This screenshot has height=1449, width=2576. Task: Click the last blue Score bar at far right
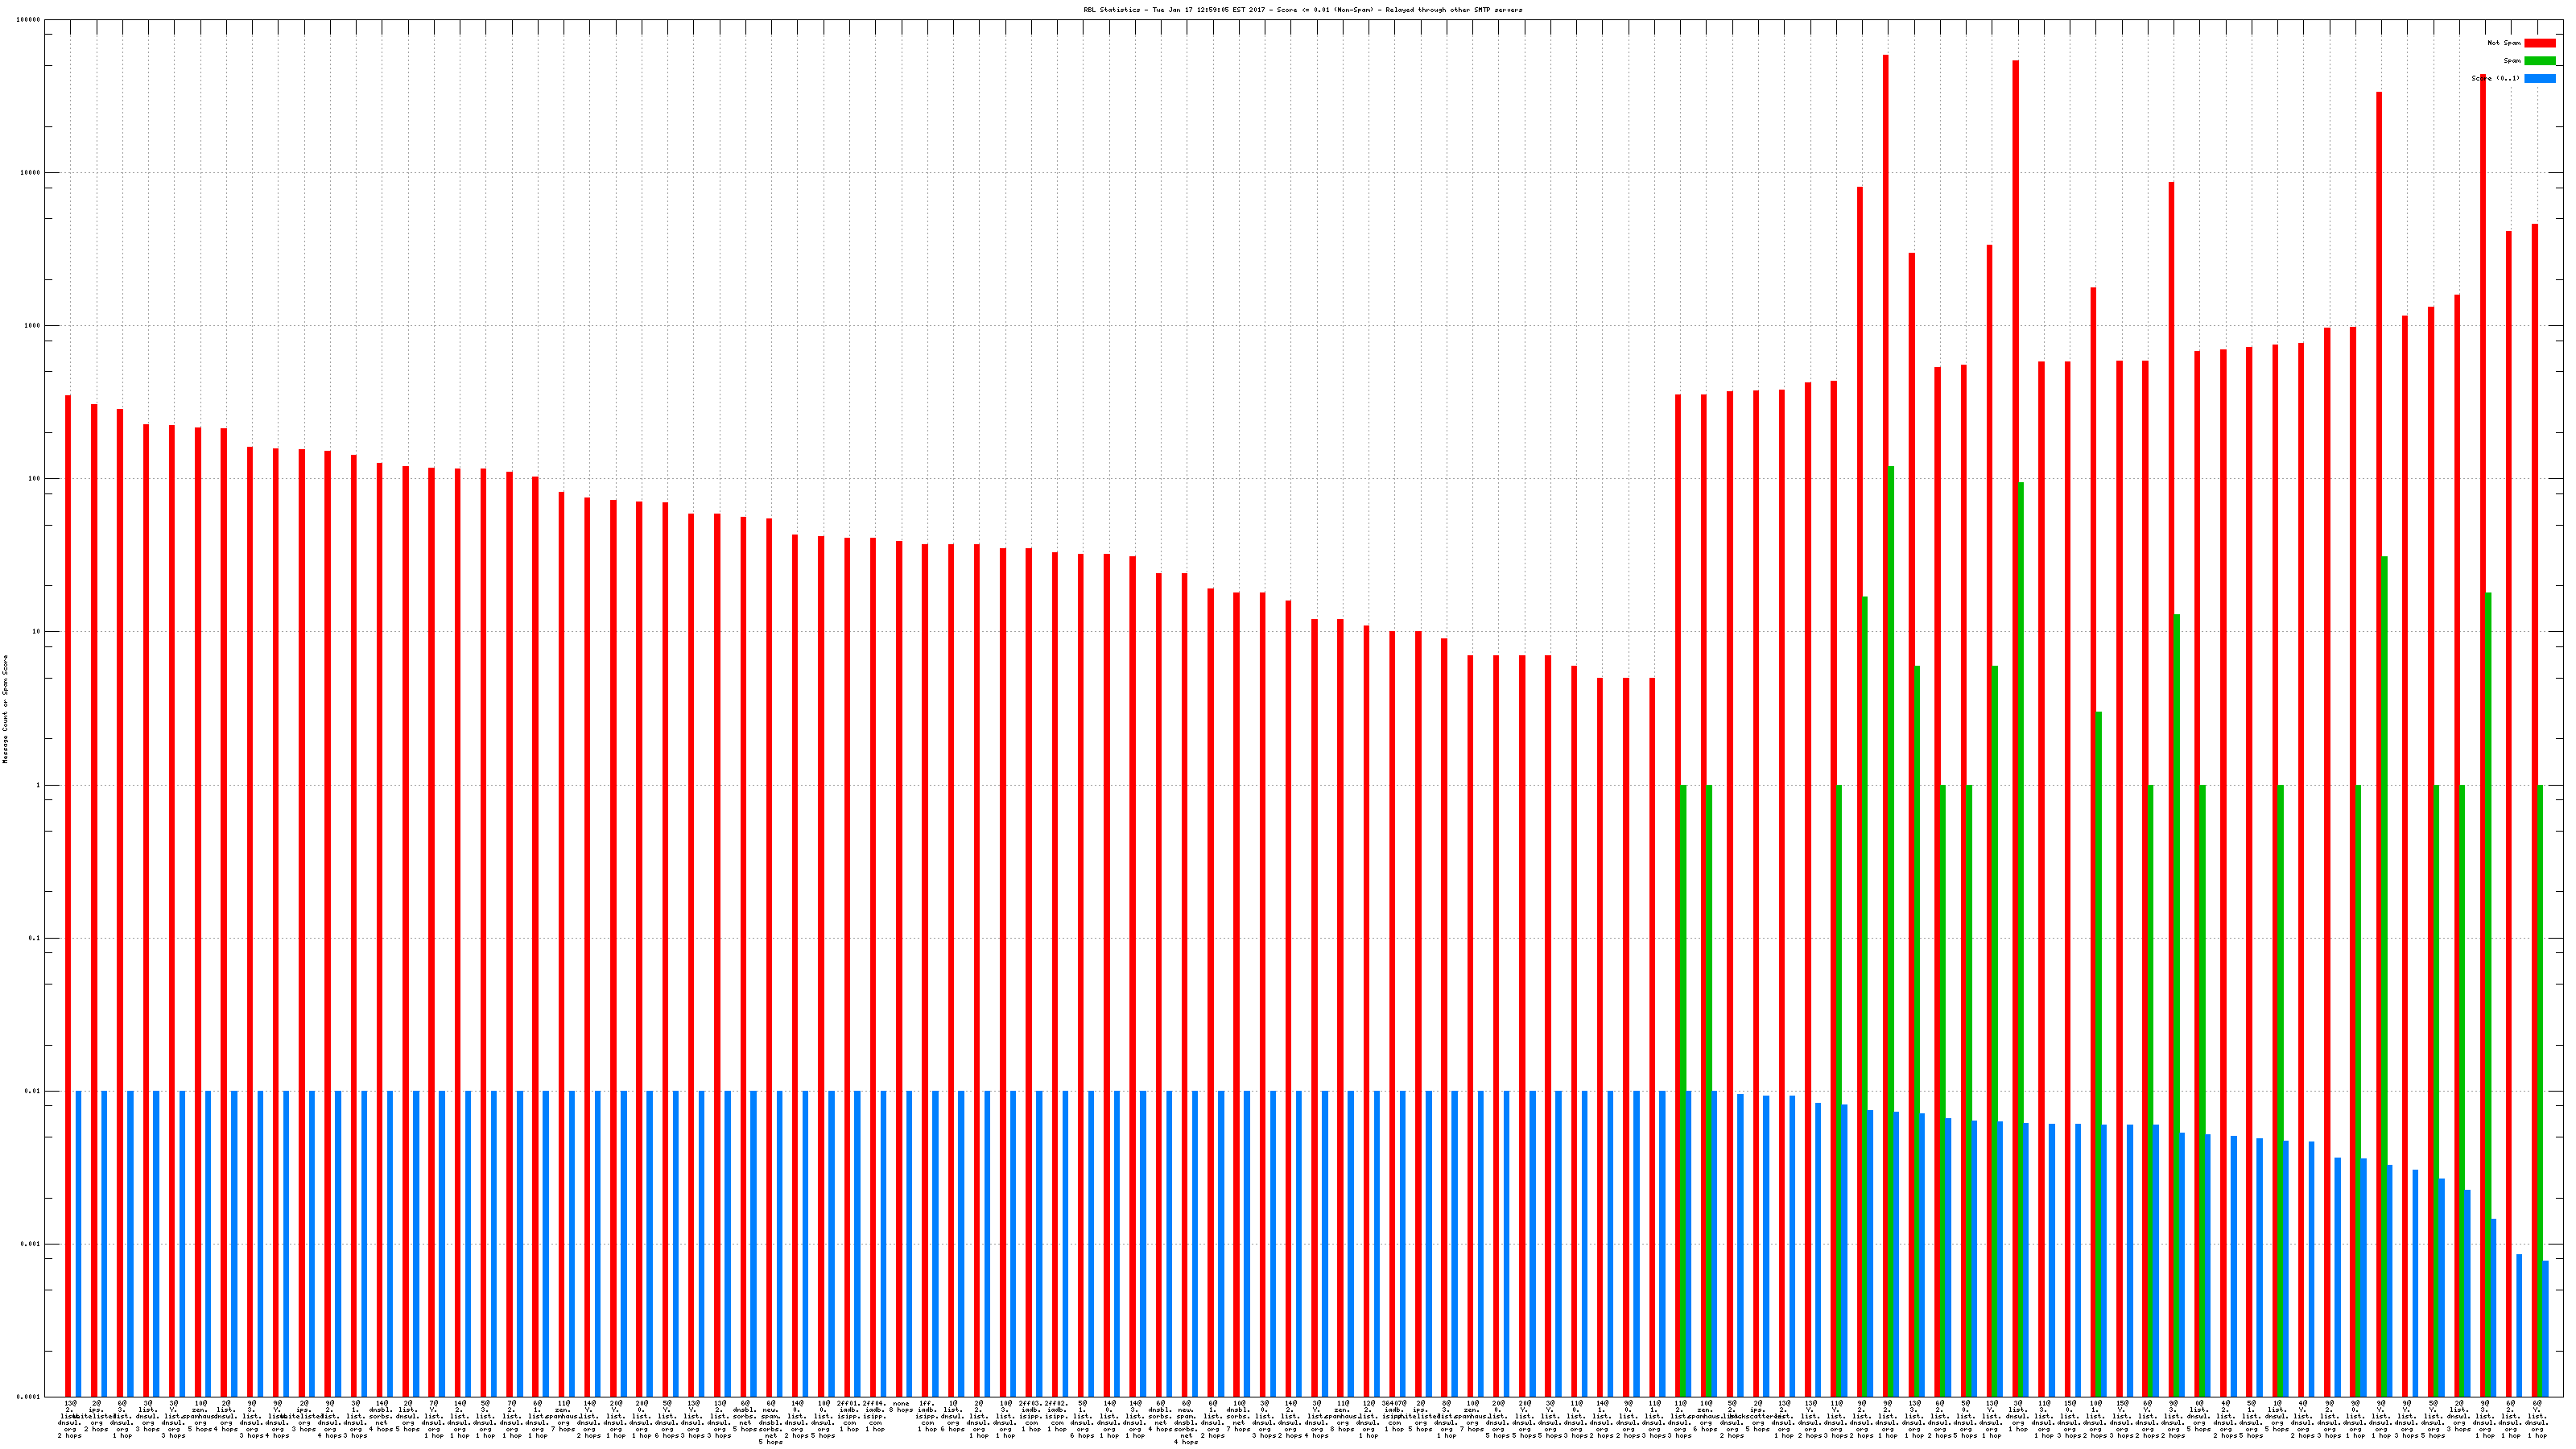pyautogui.click(x=2545, y=1328)
